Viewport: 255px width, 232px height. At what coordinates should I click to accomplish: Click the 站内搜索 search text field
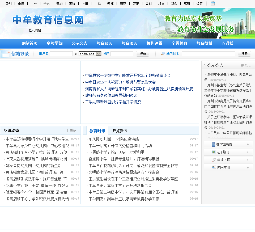(x=208, y=54)
